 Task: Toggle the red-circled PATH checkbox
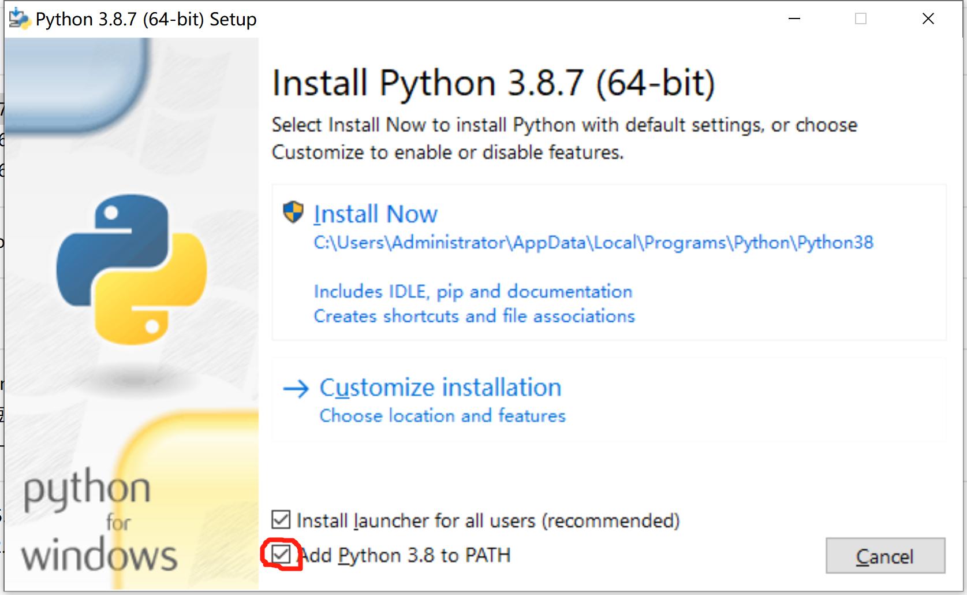pos(281,555)
